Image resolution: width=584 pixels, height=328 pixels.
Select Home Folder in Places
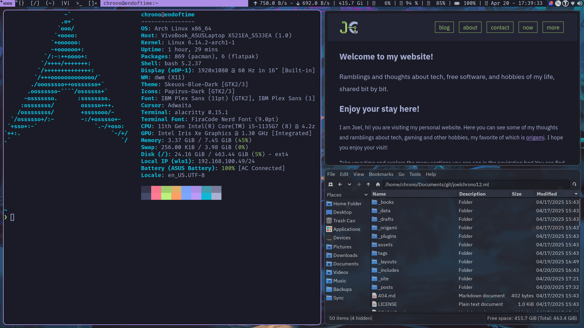tap(347, 203)
